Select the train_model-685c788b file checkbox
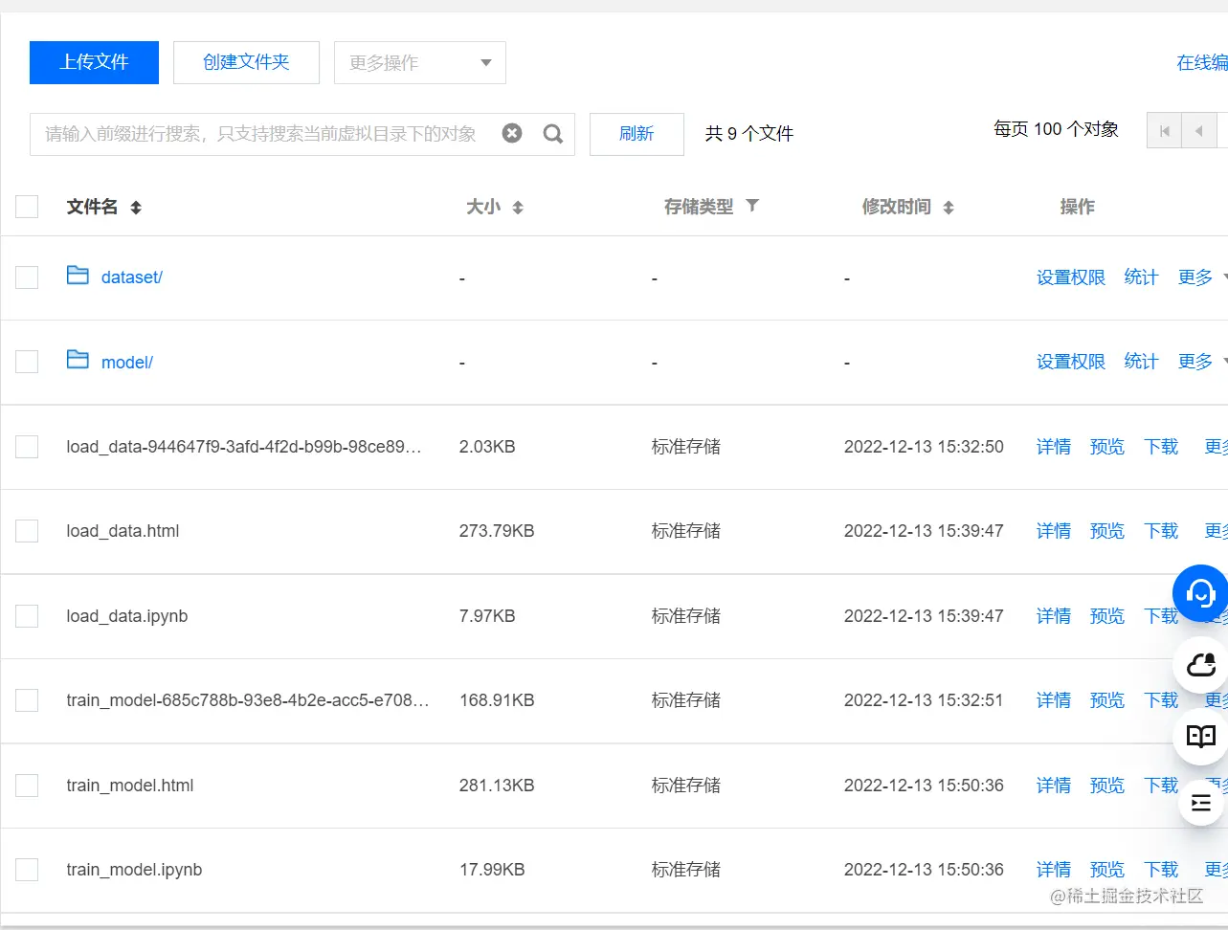Image resolution: width=1228 pixels, height=930 pixels. coord(27,700)
